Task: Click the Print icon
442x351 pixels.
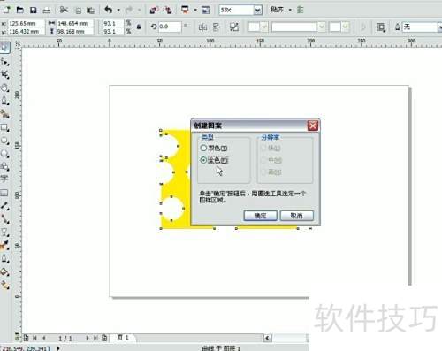Action: [x=47, y=11]
